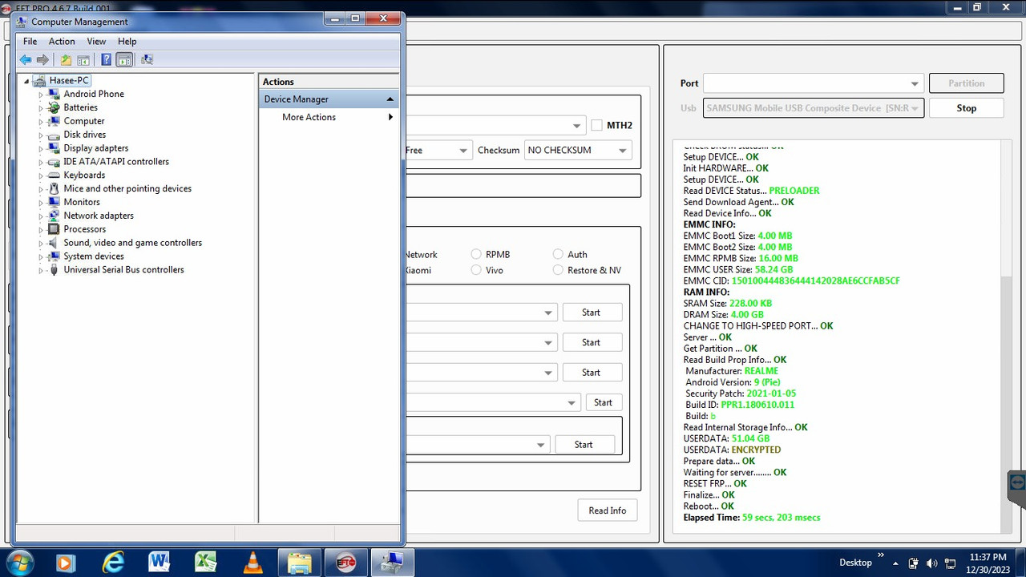Click the blue Help question mark icon

(106, 59)
